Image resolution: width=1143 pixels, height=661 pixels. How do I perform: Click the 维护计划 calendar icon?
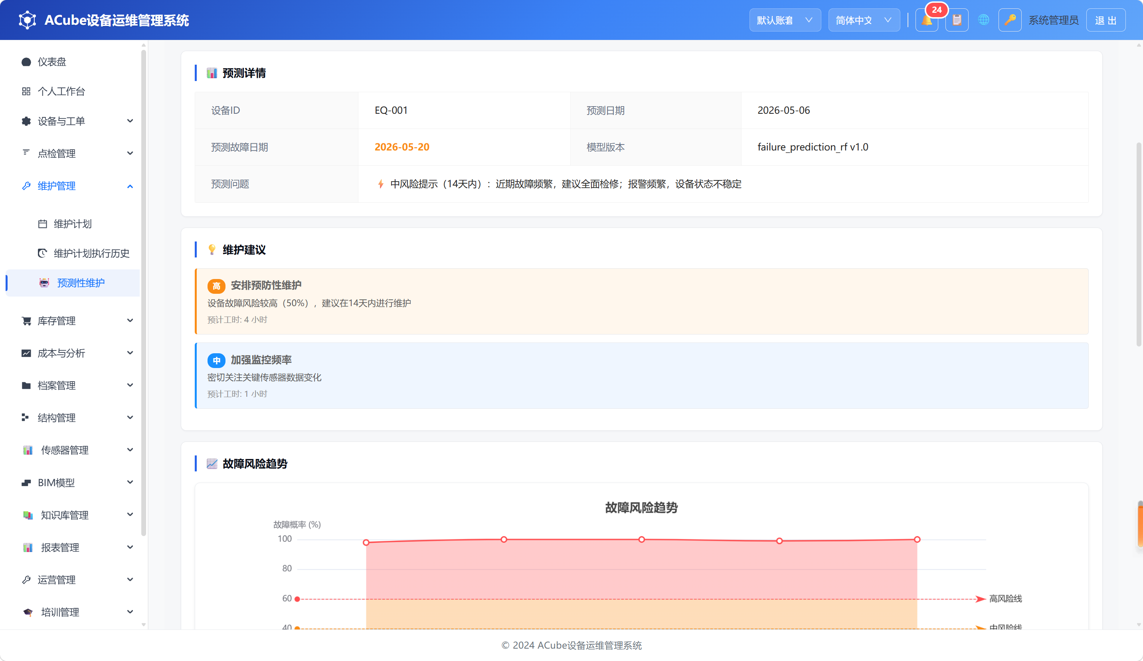[x=43, y=224]
